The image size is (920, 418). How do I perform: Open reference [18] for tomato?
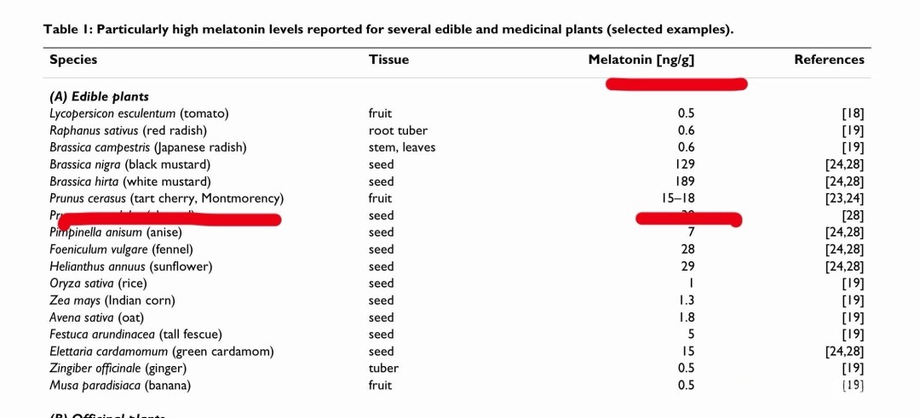[852, 113]
